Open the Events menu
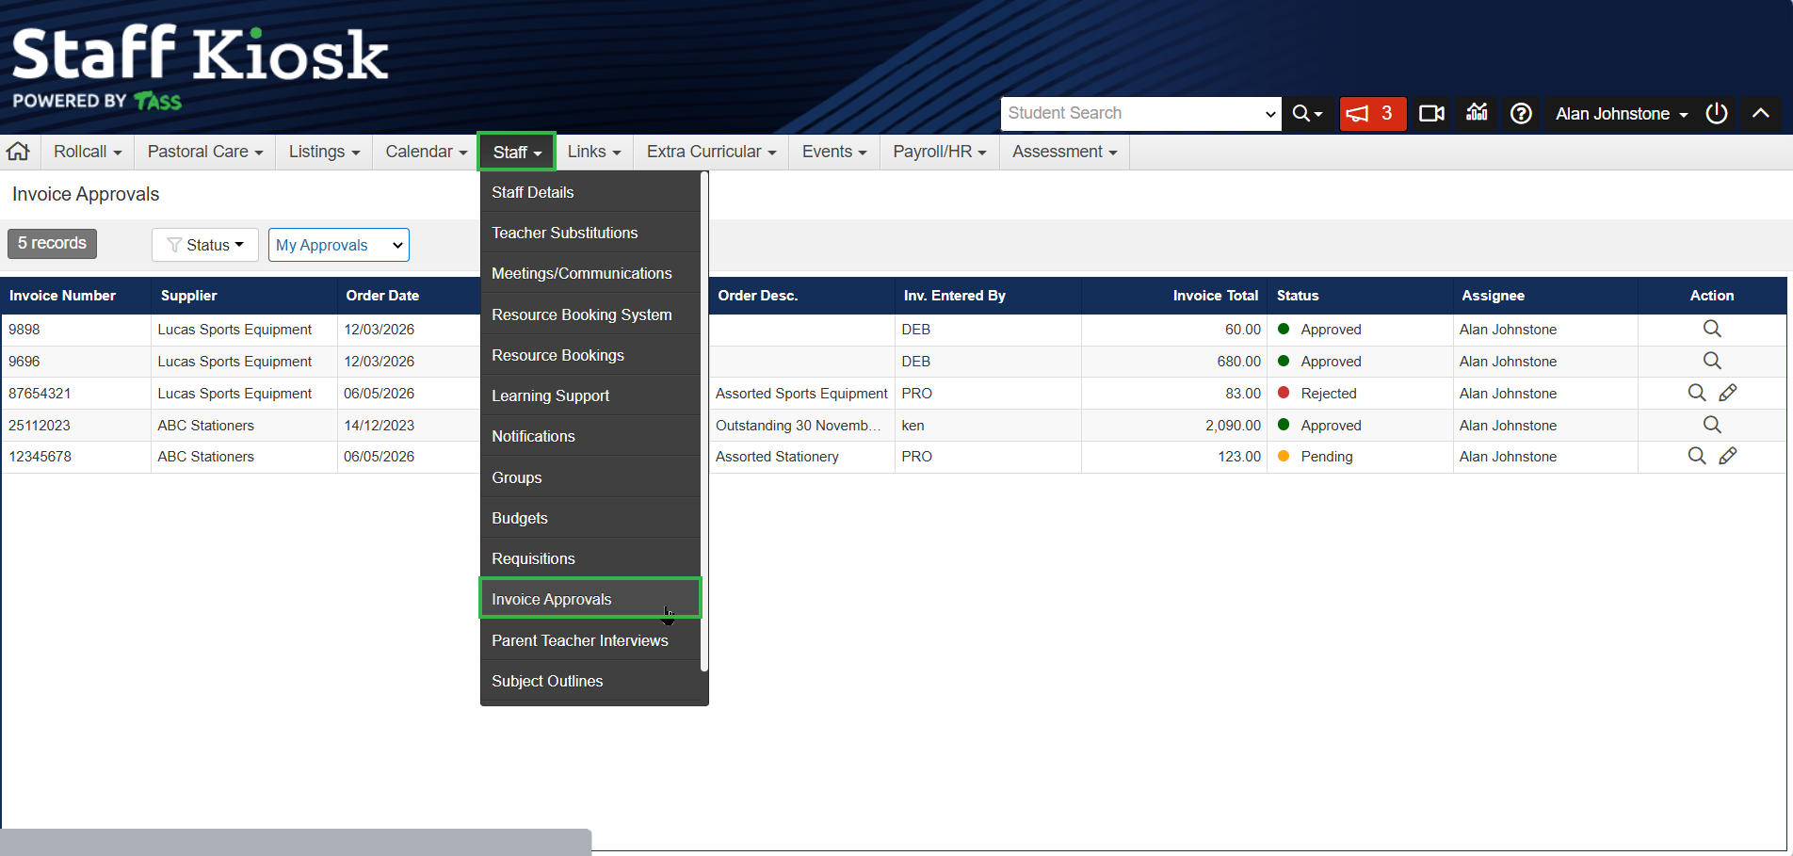Screen dimensions: 1793x856 834,152
